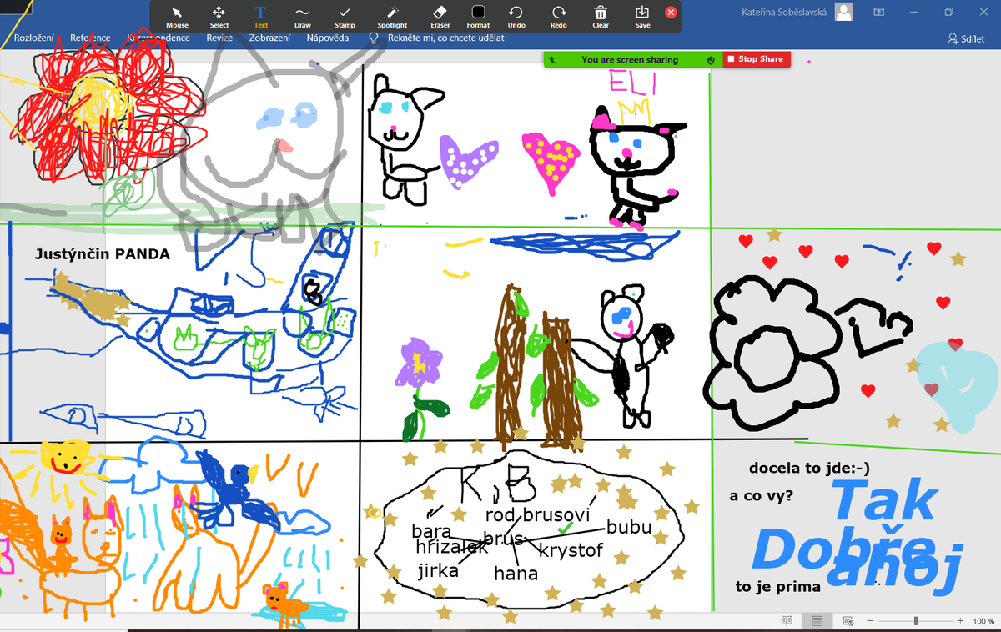Click the word 'hana' in the oval
This screenshot has width=1001, height=632.
click(x=516, y=574)
